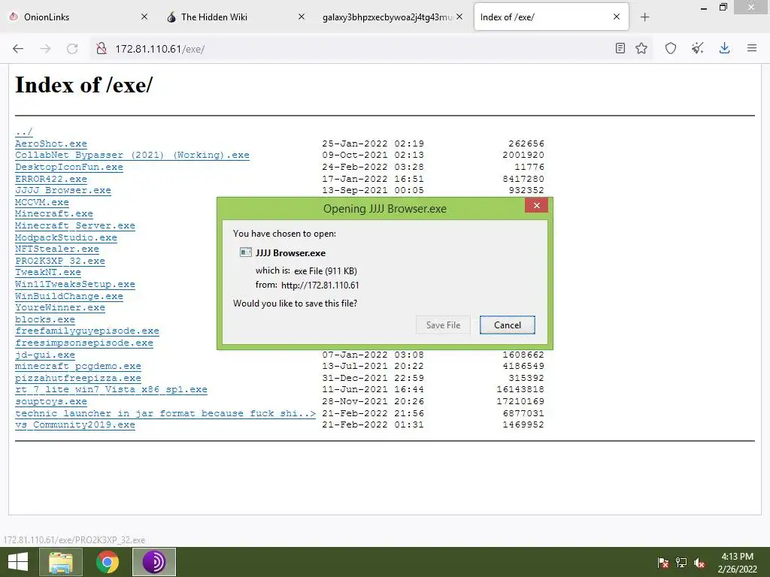Click the WinBuildChange.exe link
Viewport: 770px width, 577px height.
(69, 296)
